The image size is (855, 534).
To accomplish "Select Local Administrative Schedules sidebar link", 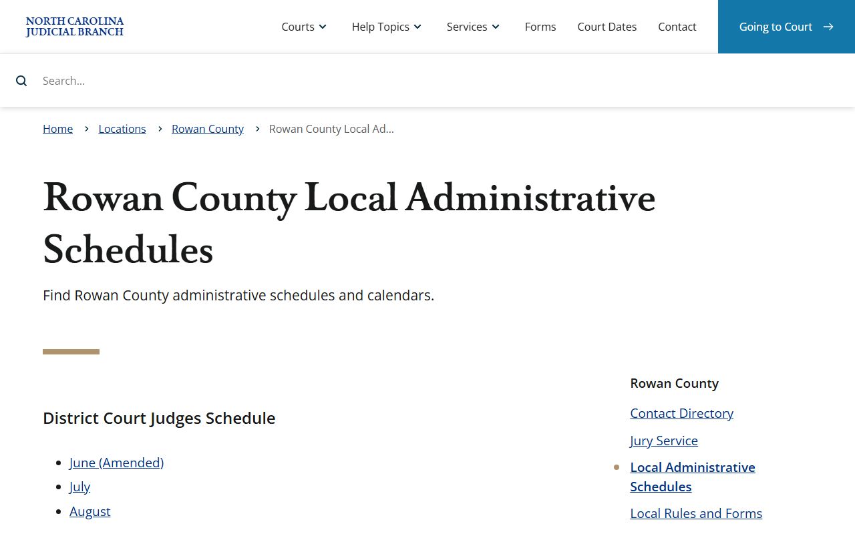I will 693,477.
